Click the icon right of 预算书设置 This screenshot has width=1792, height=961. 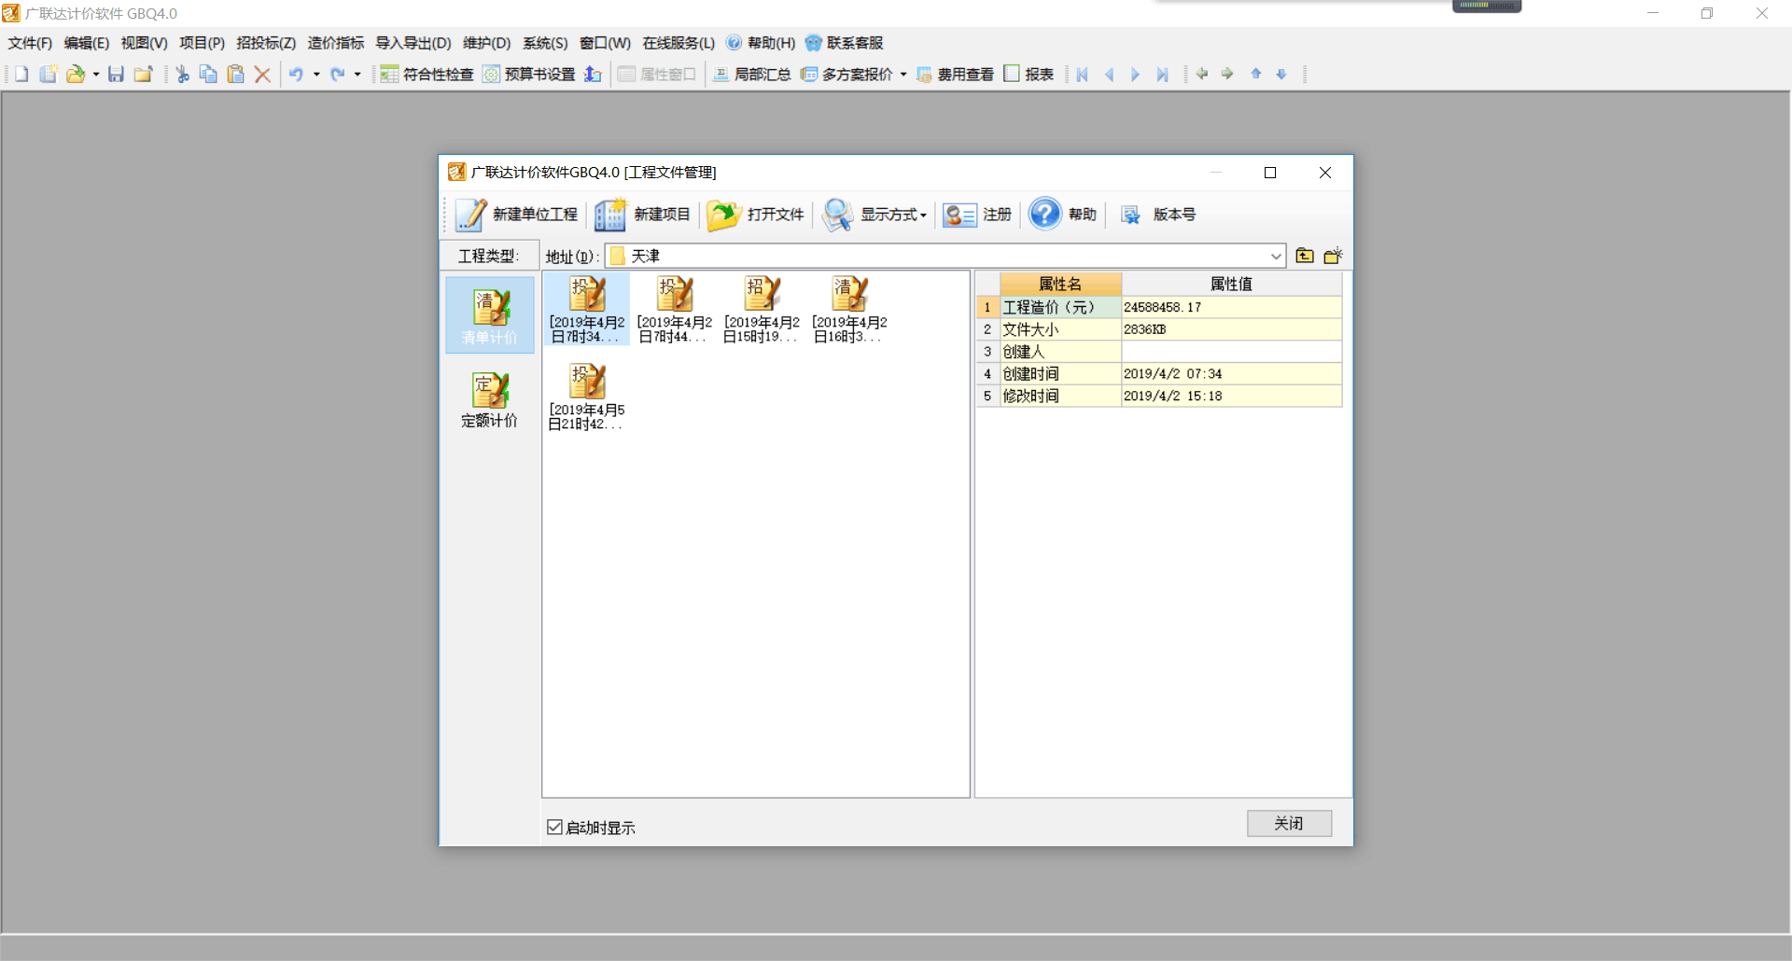(x=593, y=74)
